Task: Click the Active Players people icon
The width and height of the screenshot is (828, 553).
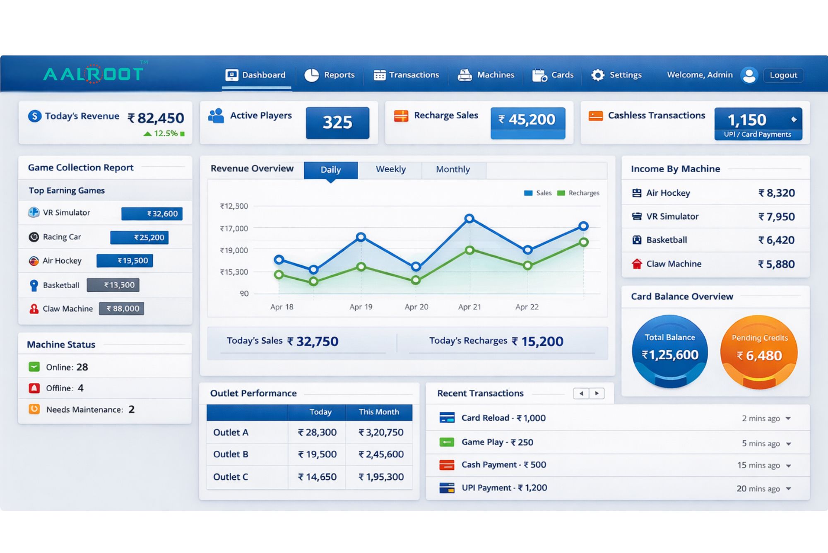Action: click(x=216, y=116)
